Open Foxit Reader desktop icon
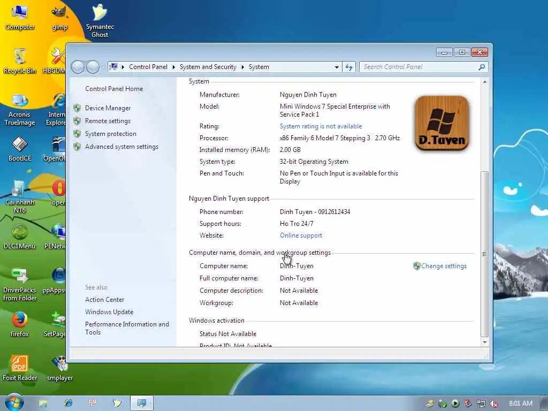548x411 pixels. (20, 368)
